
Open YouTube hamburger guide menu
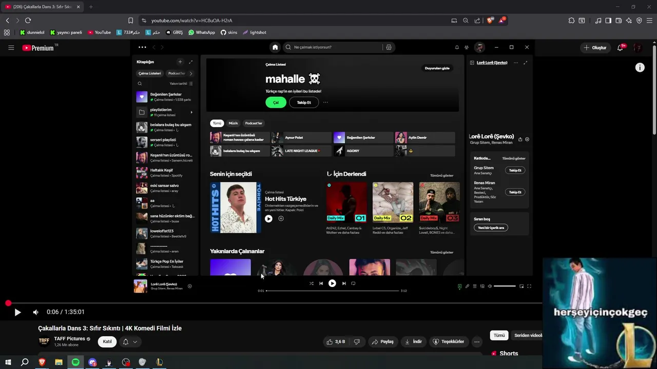(x=11, y=48)
